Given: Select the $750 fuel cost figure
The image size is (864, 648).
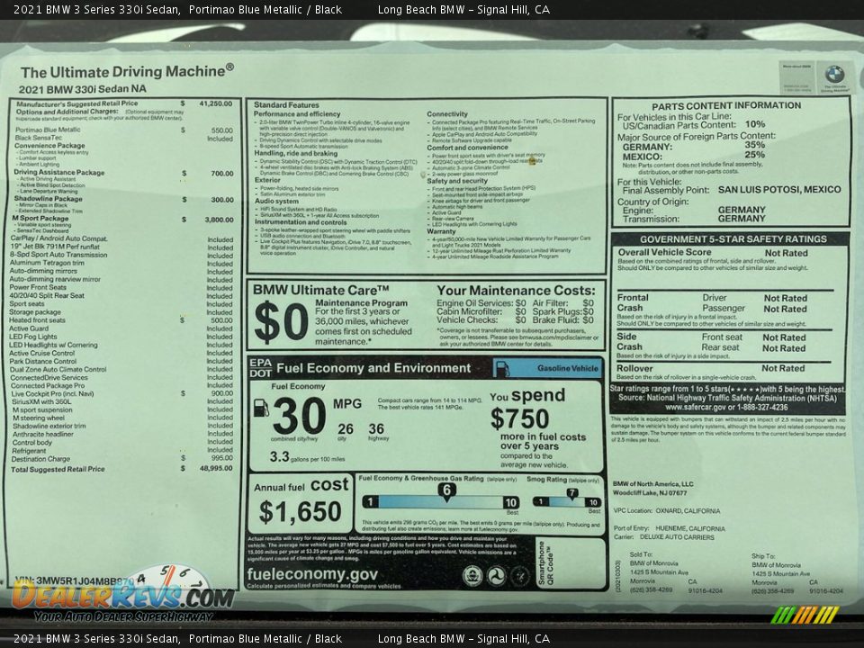Looking at the screenshot, I should pyautogui.click(x=519, y=418).
